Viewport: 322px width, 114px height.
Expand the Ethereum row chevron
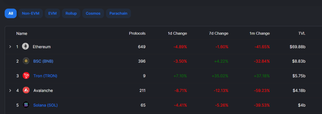(x=10, y=47)
